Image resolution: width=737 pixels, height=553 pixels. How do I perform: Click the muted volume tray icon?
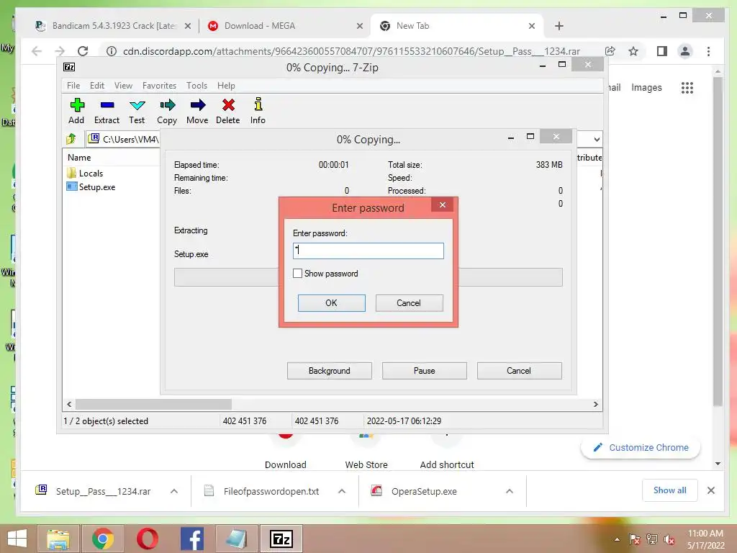669,539
